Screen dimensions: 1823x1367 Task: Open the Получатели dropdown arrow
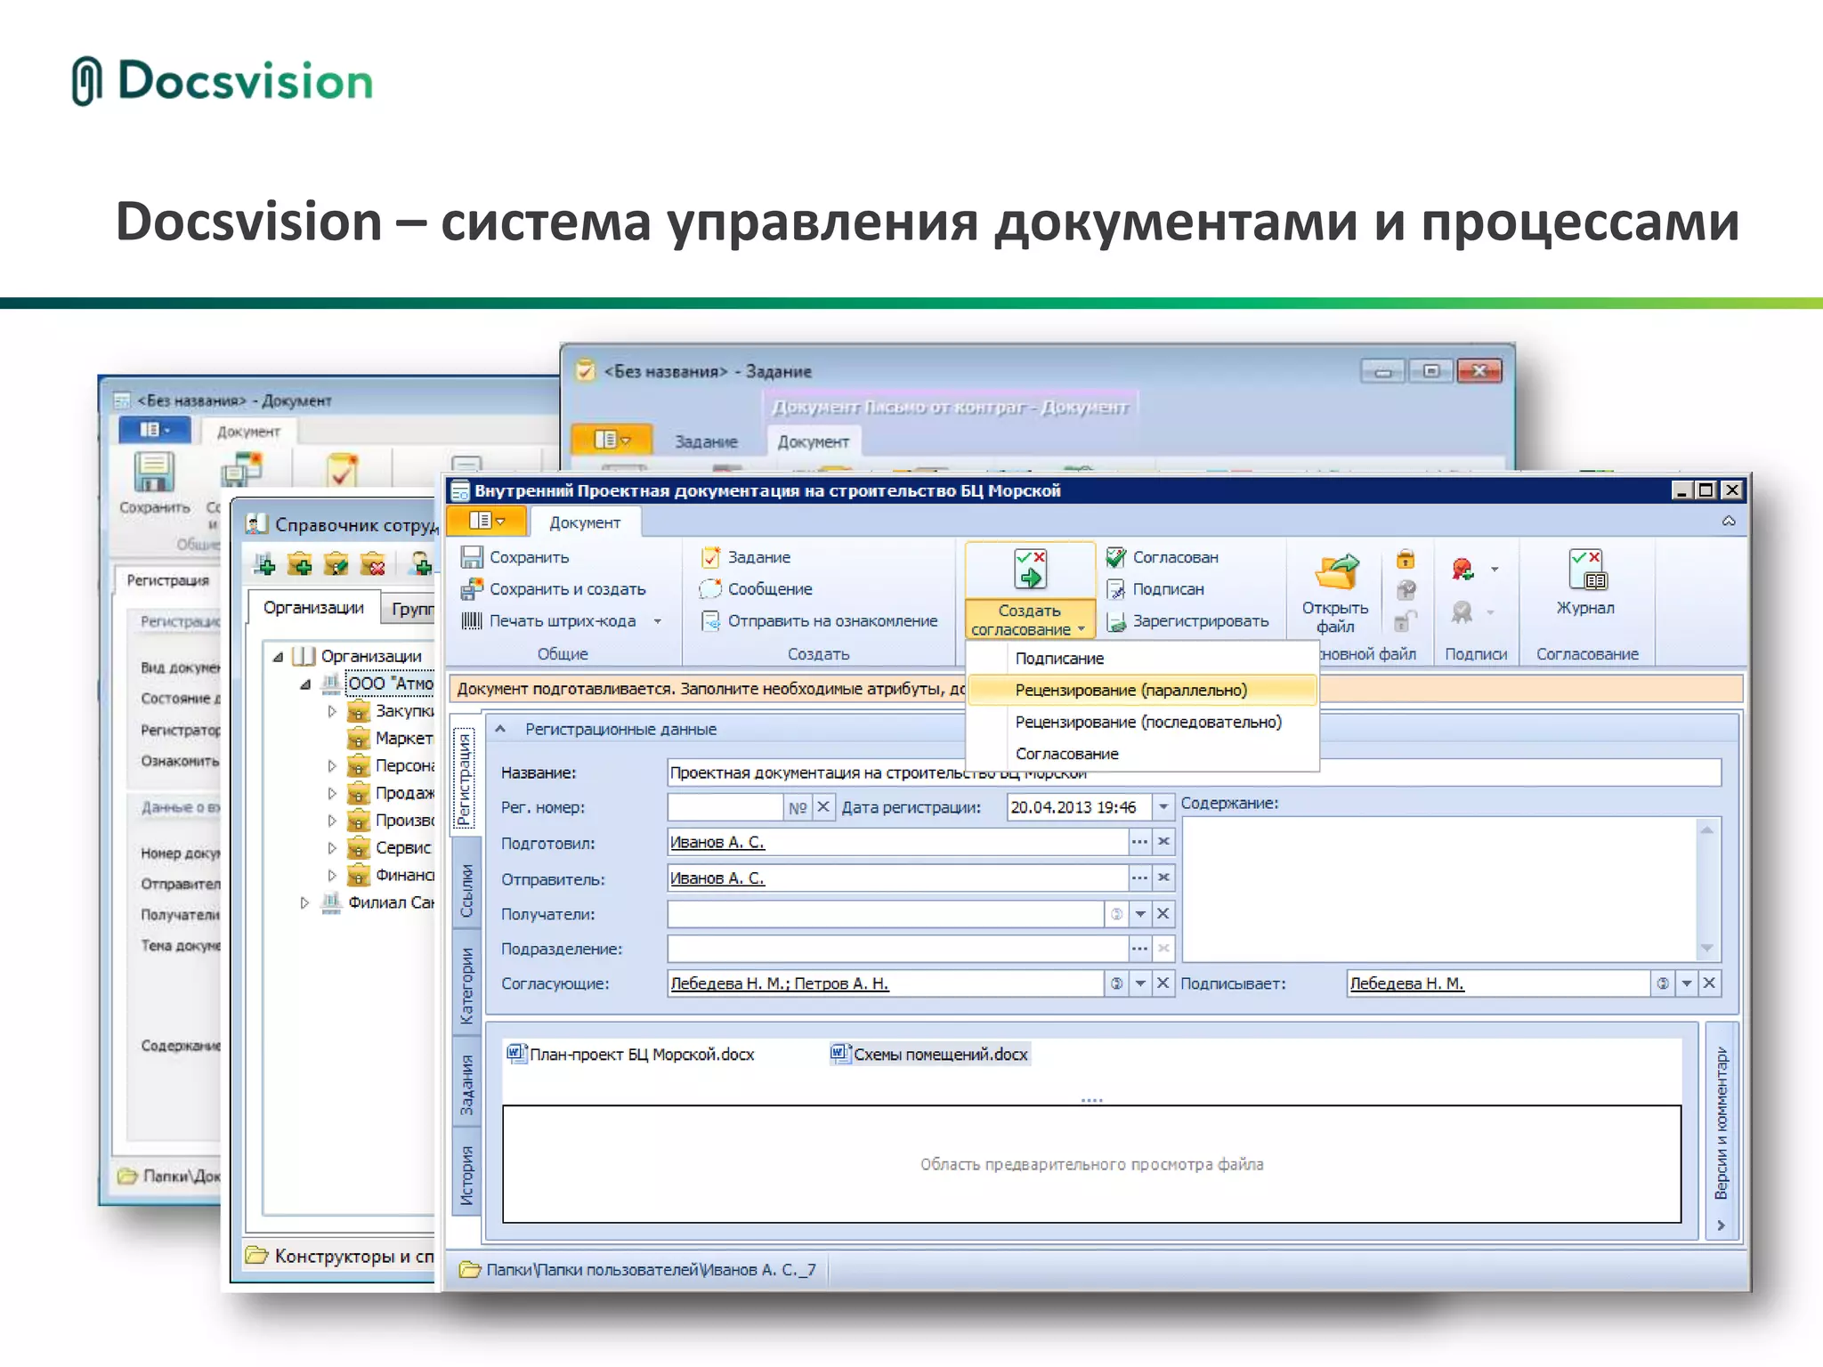pyautogui.click(x=1140, y=914)
